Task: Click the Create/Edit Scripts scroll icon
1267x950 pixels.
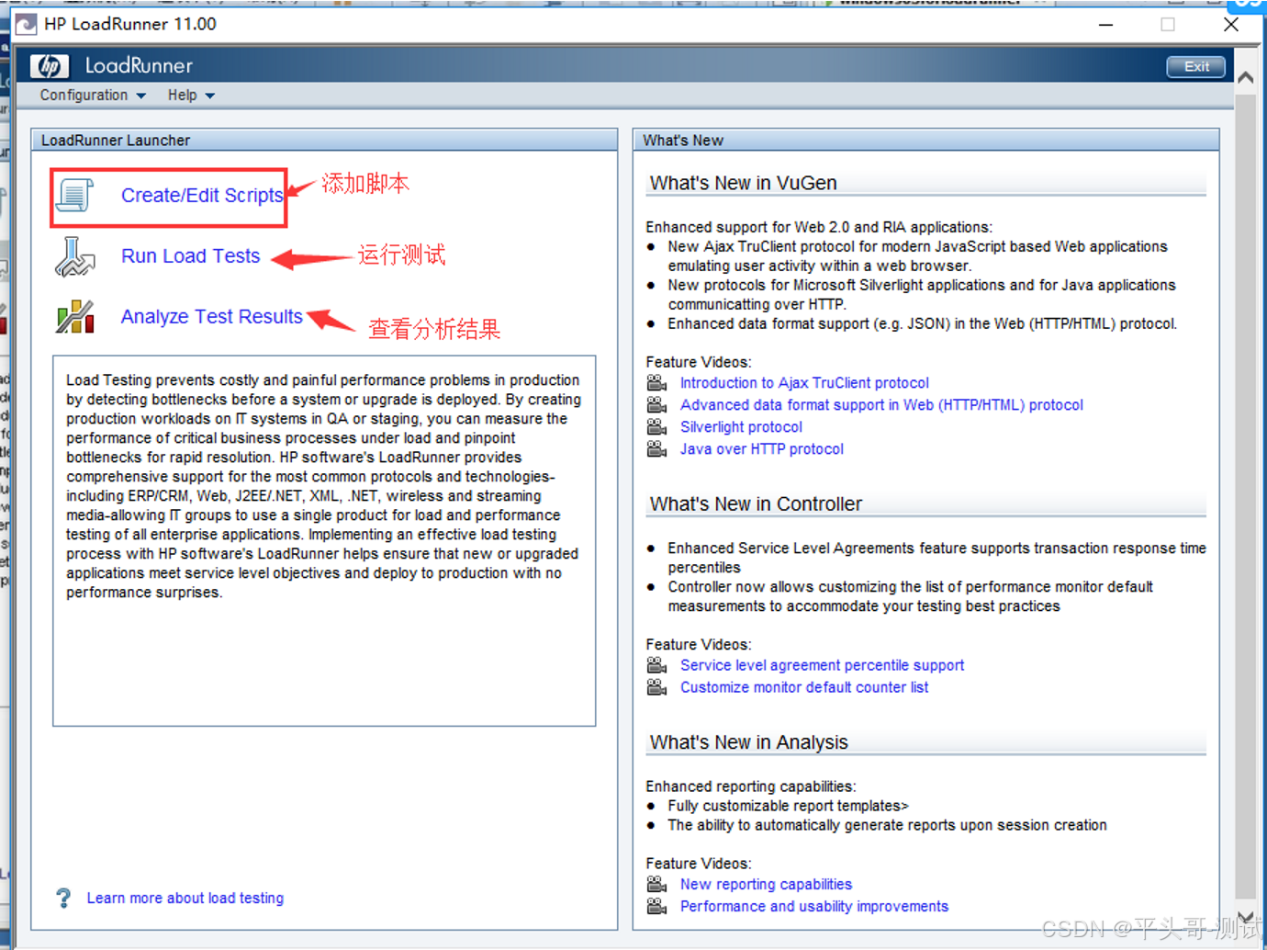Action: pos(74,195)
